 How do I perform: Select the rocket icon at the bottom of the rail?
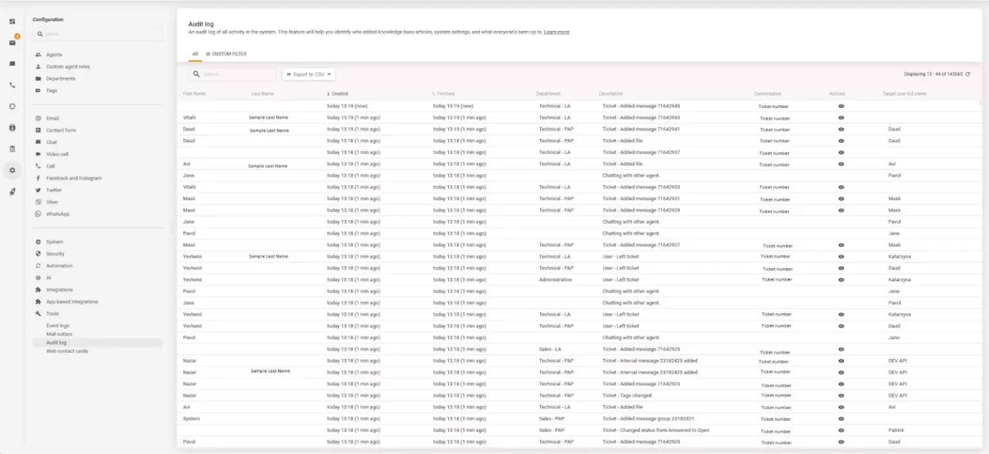[12, 191]
